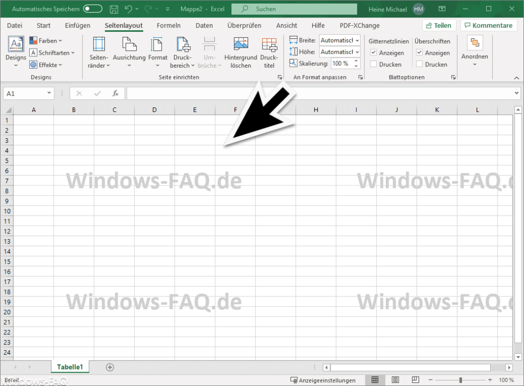The height and width of the screenshot is (386, 524).
Task: Increase Skalierung scale with up arrow
Action: pos(356,61)
